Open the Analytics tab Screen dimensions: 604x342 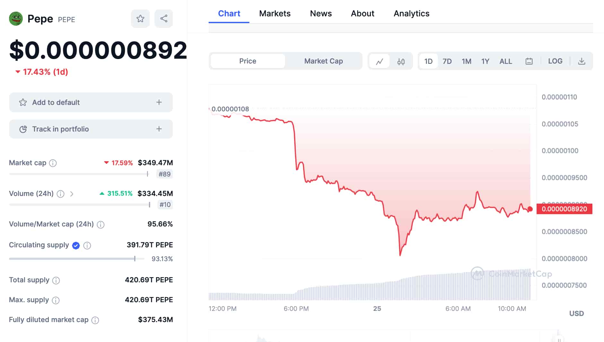[411, 13]
